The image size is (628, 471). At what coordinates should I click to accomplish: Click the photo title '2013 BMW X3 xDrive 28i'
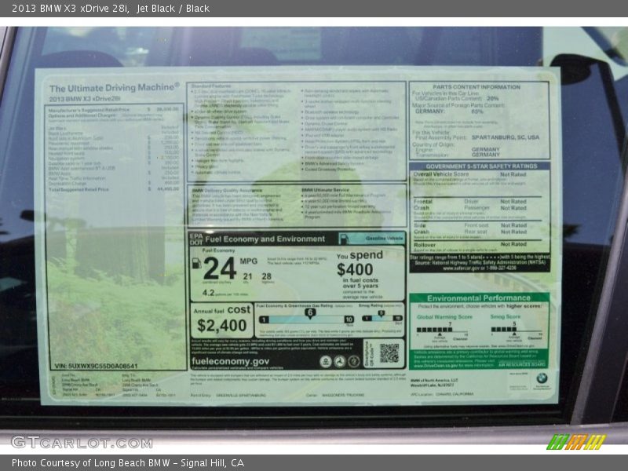point(70,9)
